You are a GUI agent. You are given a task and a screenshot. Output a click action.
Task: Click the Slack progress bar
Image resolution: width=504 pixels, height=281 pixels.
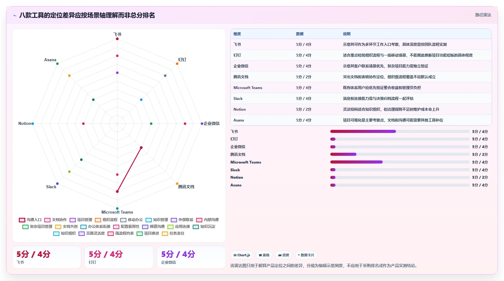(x=400, y=170)
